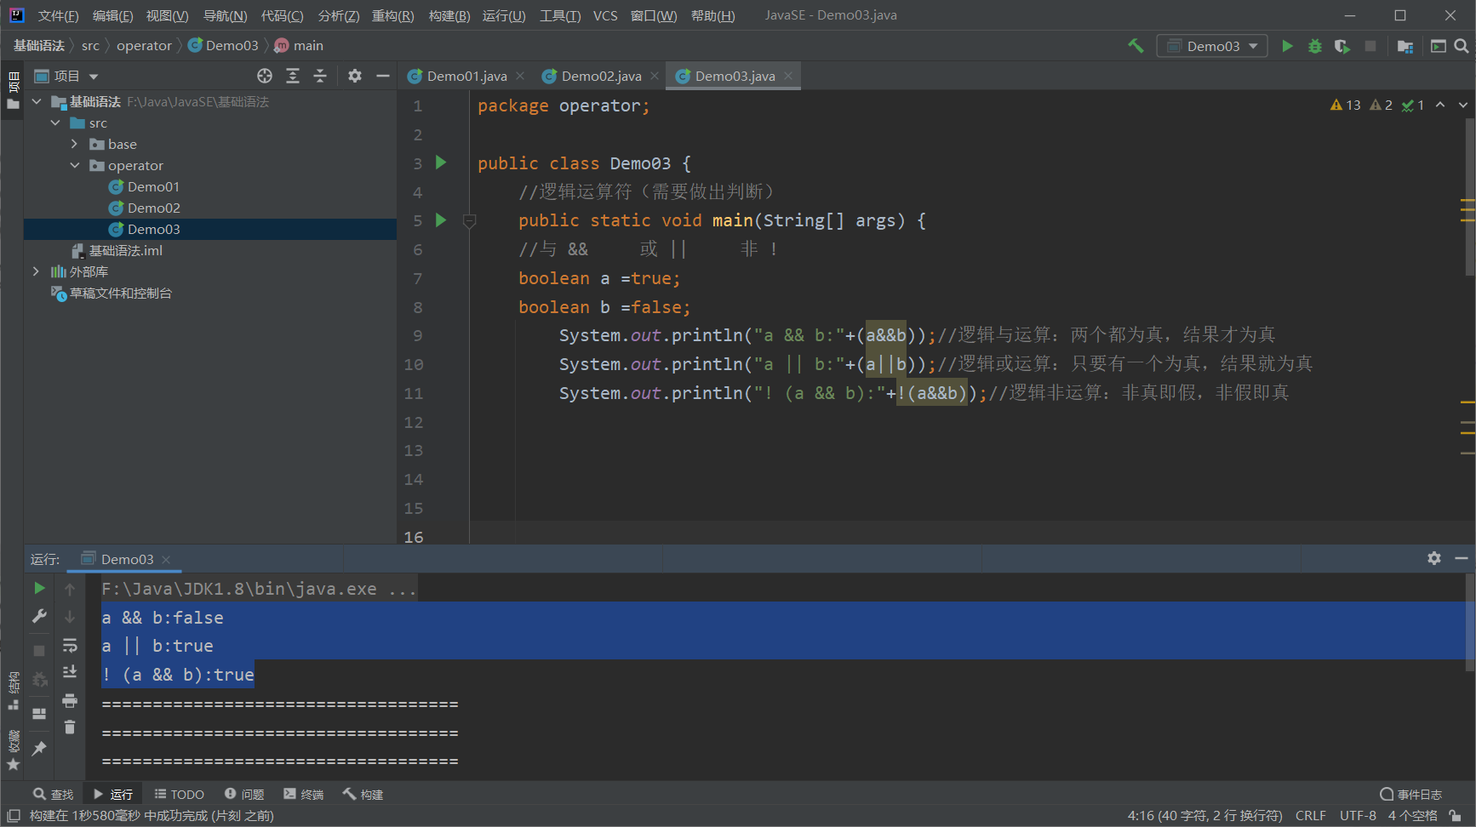The image size is (1476, 827).
Task: Open the TODO tool window
Action: [180, 795]
